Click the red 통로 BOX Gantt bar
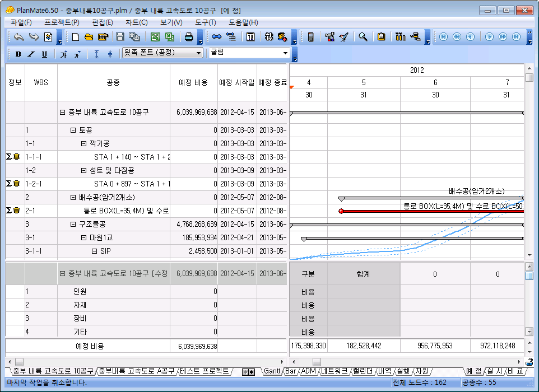Image resolution: width=539 pixels, height=392 pixels. coord(426,211)
